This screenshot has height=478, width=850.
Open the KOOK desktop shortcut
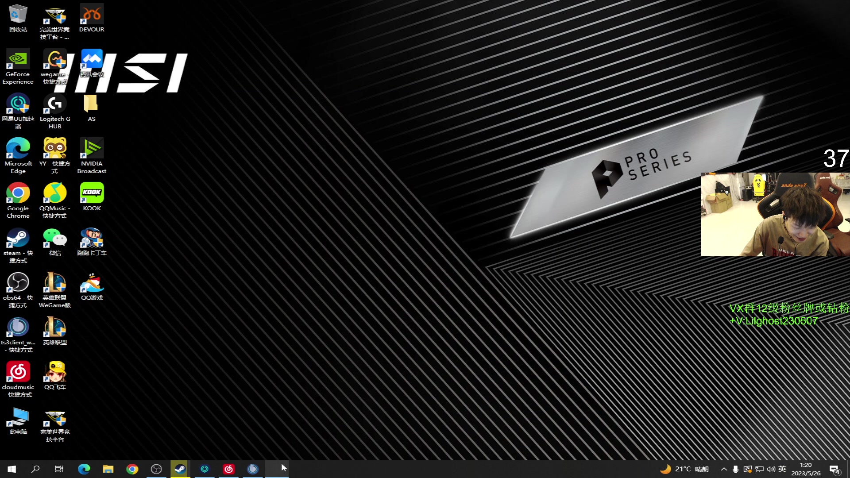click(x=92, y=194)
